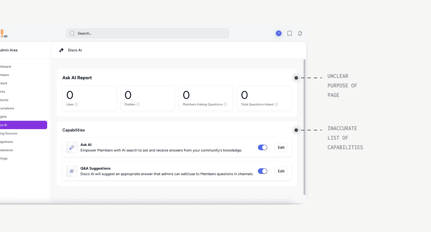The height and width of the screenshot is (232, 431).
Task: Toggle the Ask AI capability switch
Action: 263,148
